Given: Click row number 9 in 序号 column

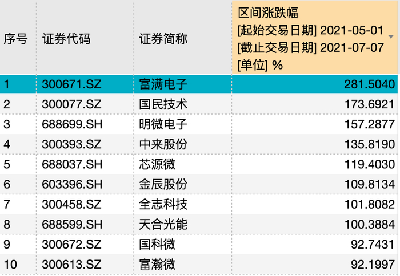Looking at the screenshot, I should coord(7,245).
